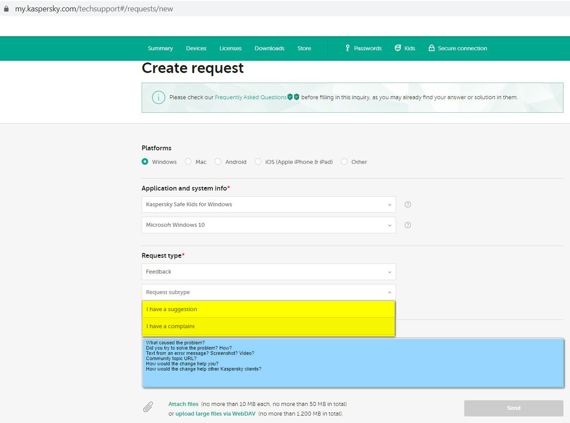570x423 pixels.
Task: Open the Feedback request type dropdown
Action: [269, 272]
